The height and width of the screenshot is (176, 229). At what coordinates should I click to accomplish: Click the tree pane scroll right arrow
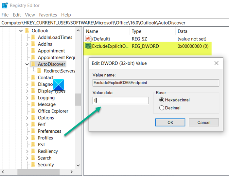tap(71, 172)
